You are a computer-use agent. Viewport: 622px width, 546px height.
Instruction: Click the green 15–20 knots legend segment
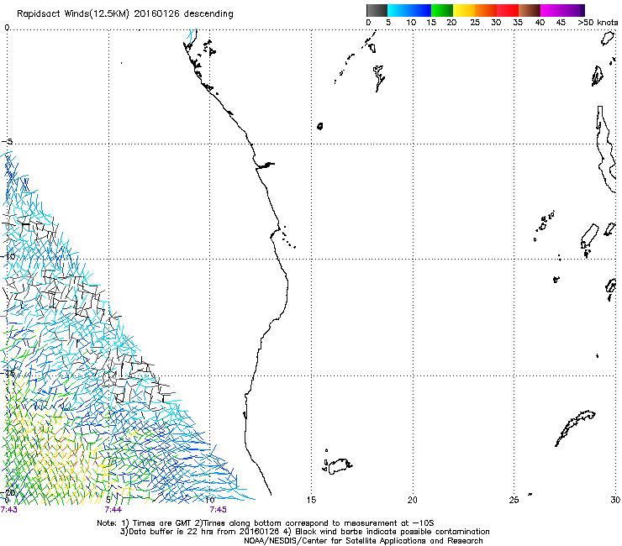(442, 10)
